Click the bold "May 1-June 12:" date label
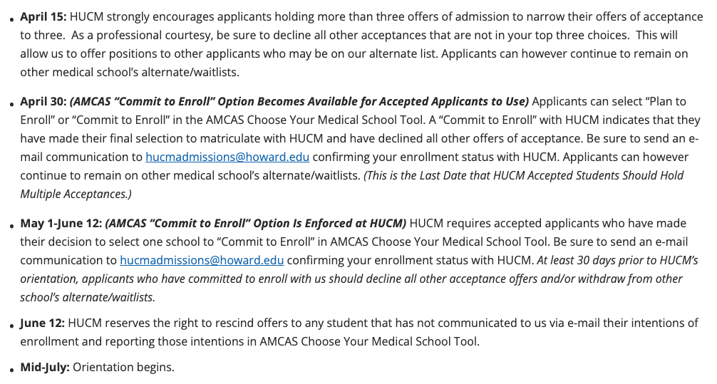717x384 pixels. coord(61,223)
